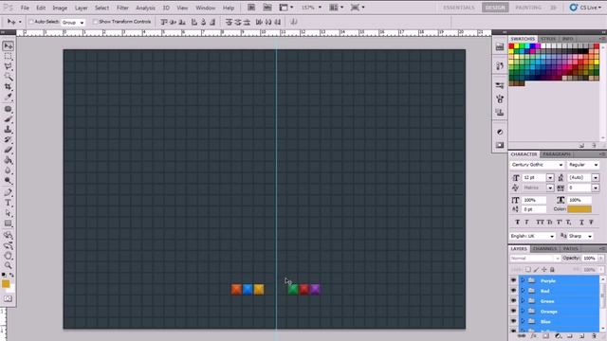Select the Quick Selection wand tool
The width and height of the screenshot is (607, 341).
(x=8, y=77)
